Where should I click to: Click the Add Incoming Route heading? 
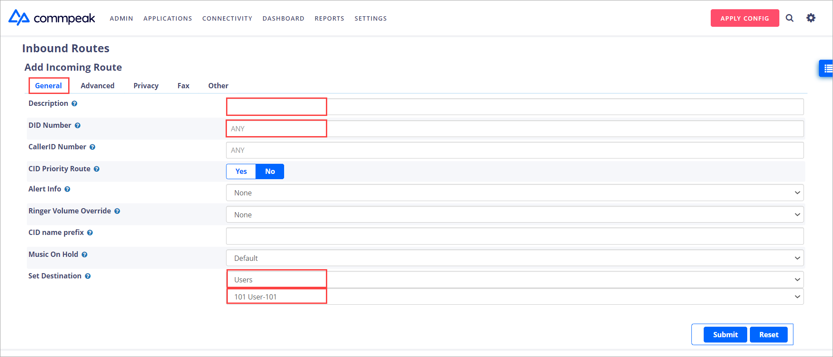(73, 67)
